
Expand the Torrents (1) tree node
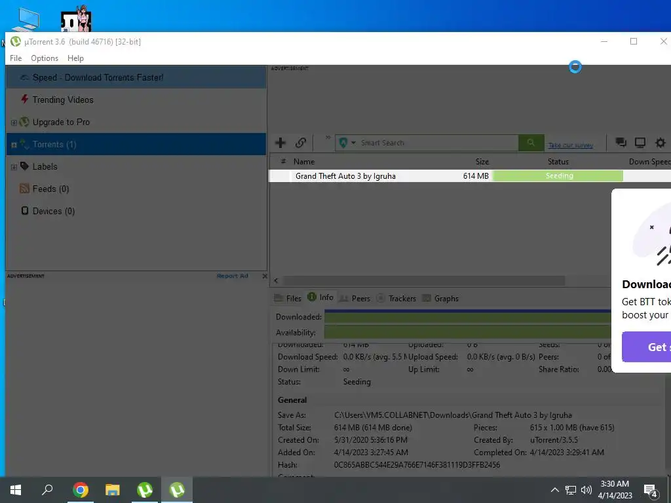pos(14,145)
